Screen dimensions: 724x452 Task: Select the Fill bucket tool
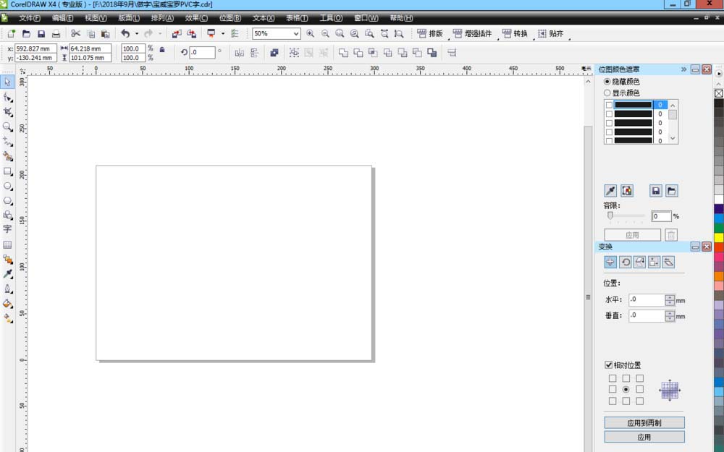[7, 304]
